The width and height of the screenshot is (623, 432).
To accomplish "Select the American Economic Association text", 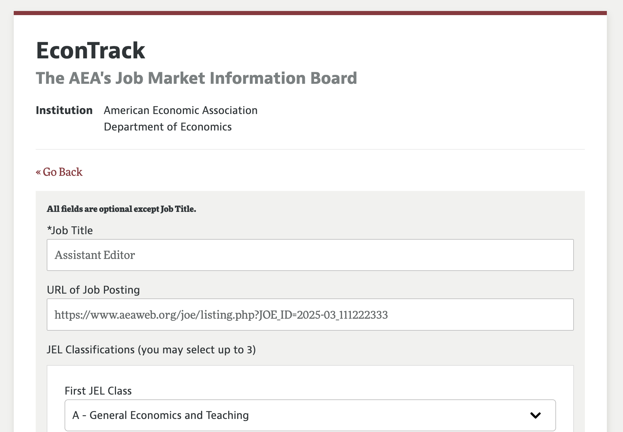I will 181,111.
